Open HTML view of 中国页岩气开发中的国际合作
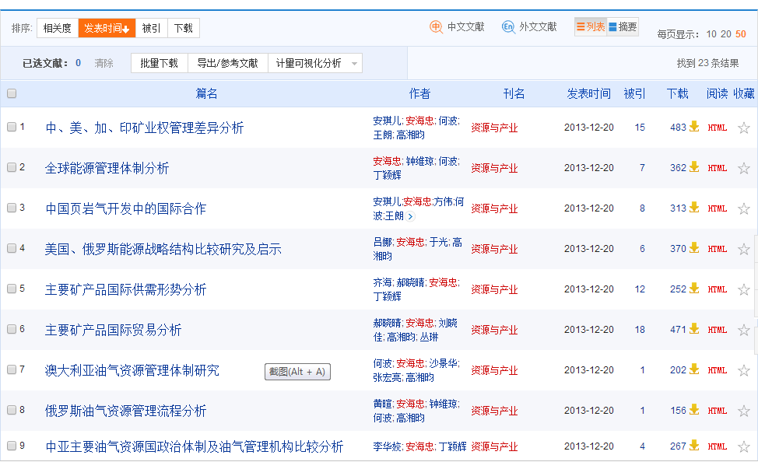This screenshot has width=758, height=462. (x=716, y=208)
